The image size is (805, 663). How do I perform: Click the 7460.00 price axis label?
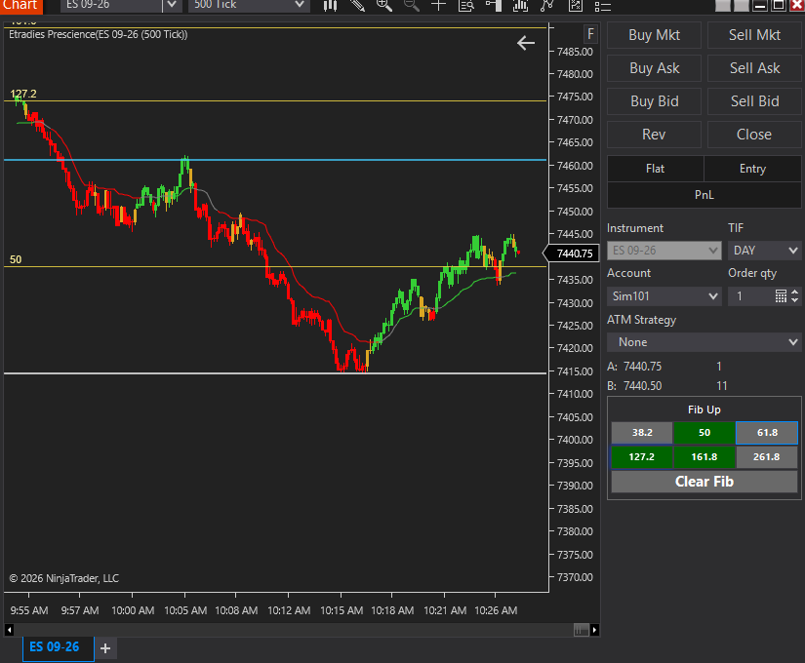(x=575, y=166)
